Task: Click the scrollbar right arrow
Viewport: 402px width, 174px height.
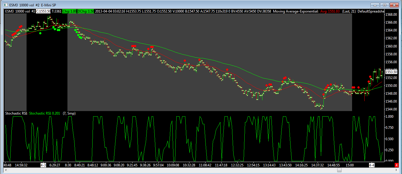Action: point(396,170)
